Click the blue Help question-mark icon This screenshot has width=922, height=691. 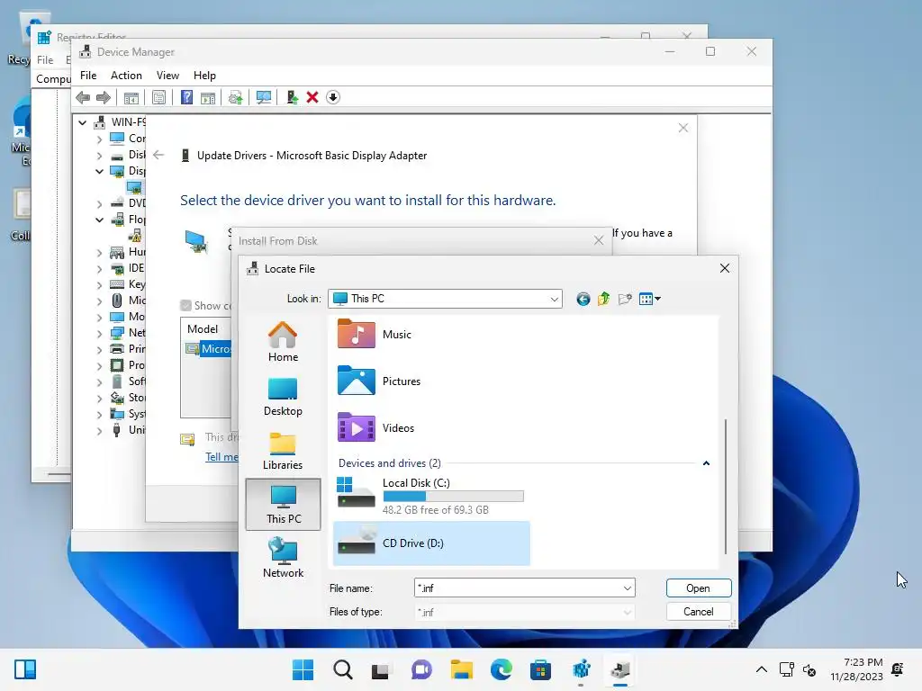[186, 97]
